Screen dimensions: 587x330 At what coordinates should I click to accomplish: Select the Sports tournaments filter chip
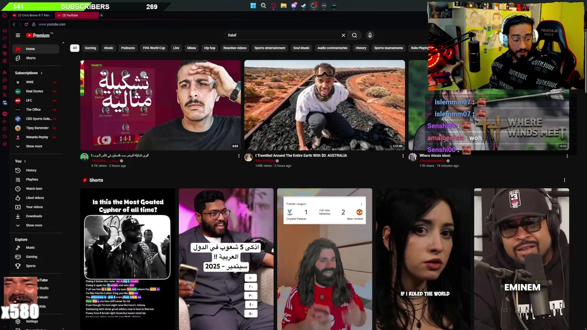click(388, 48)
